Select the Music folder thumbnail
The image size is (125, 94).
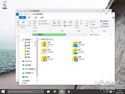[44, 59]
